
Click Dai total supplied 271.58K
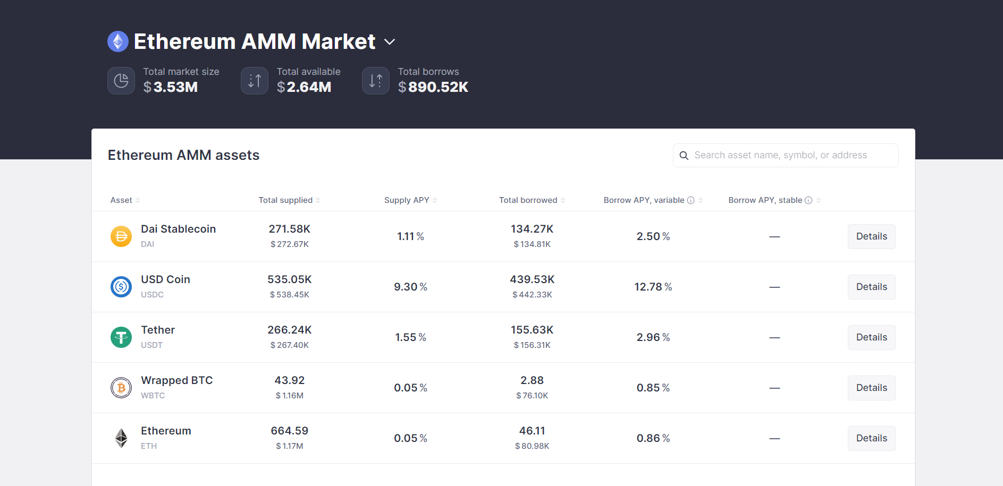coord(289,229)
